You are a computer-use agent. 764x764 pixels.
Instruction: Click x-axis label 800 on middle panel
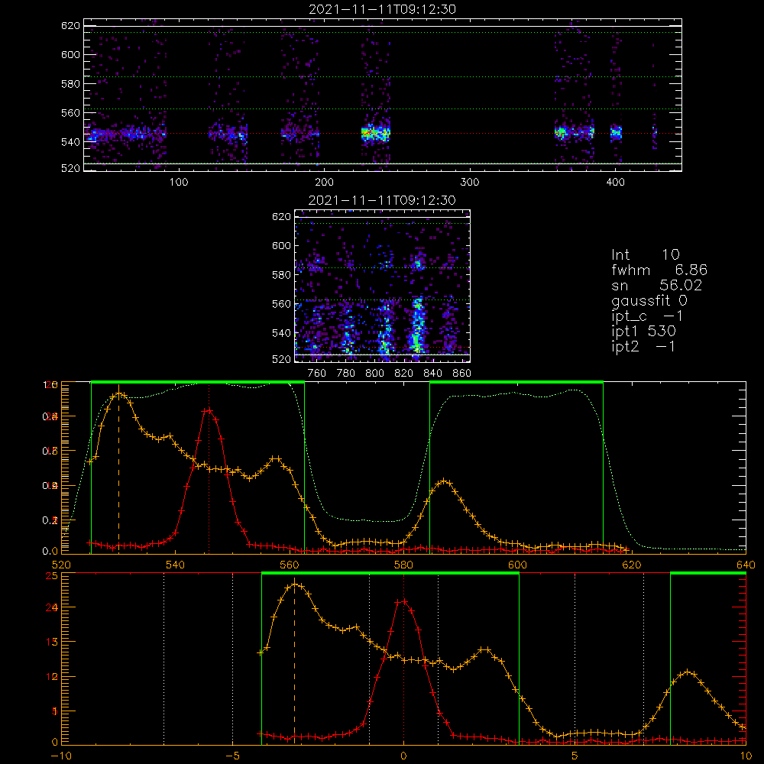[x=374, y=374]
